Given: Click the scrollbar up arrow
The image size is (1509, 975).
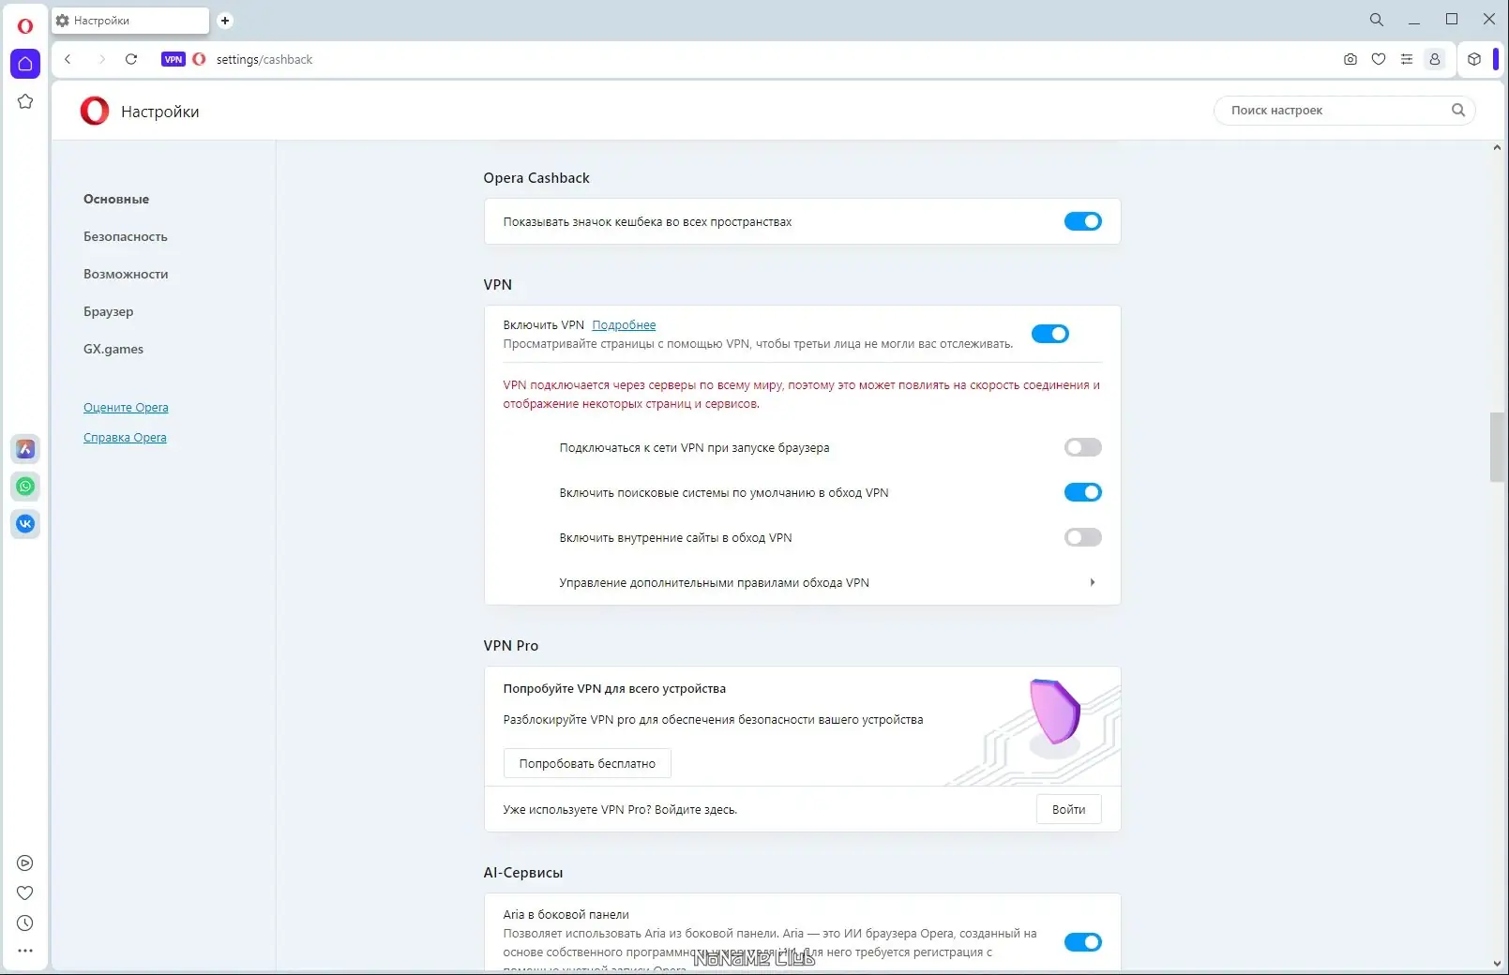Looking at the screenshot, I should coord(1497,147).
